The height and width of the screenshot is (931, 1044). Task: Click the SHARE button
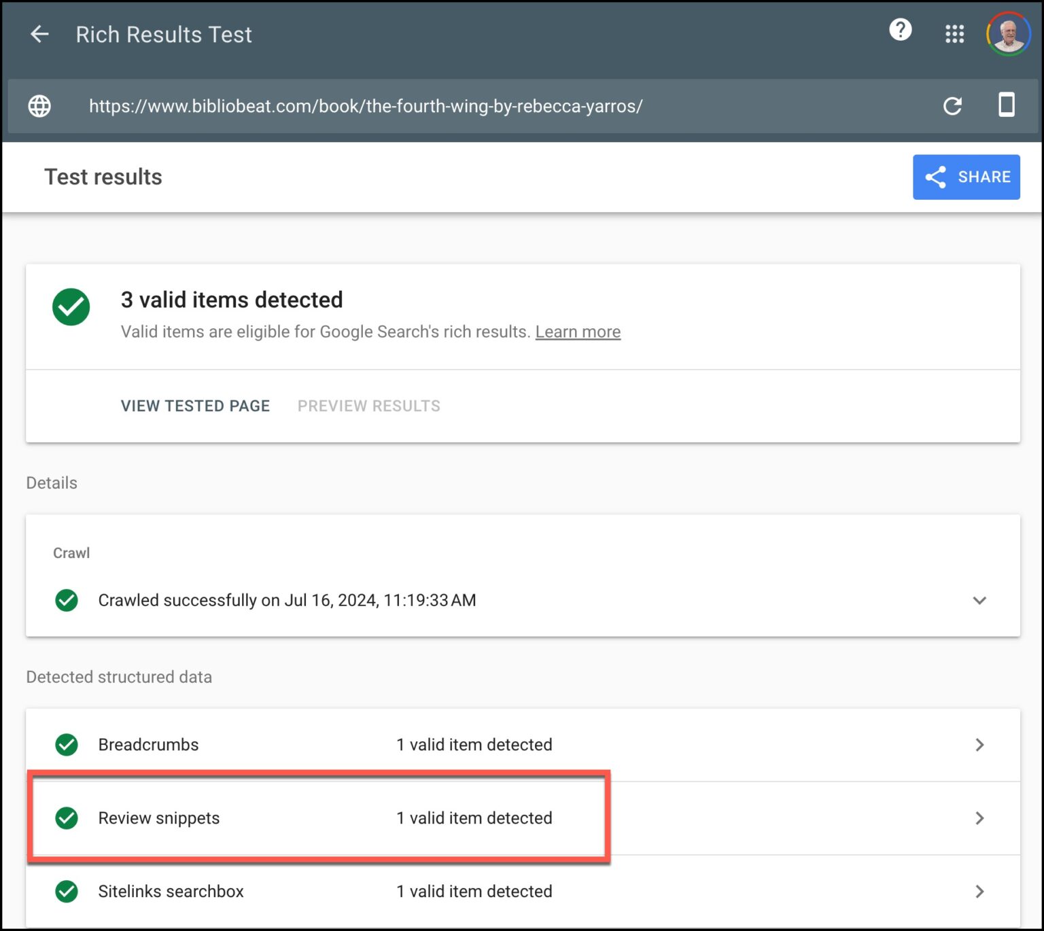coord(966,177)
